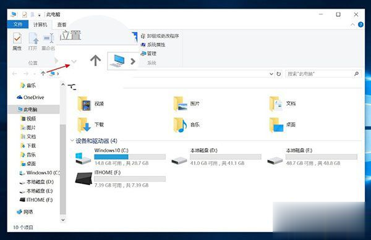This screenshot has width=371, height=240.
Task: Select 图片 in the navigation pane
Action: tap(28, 128)
